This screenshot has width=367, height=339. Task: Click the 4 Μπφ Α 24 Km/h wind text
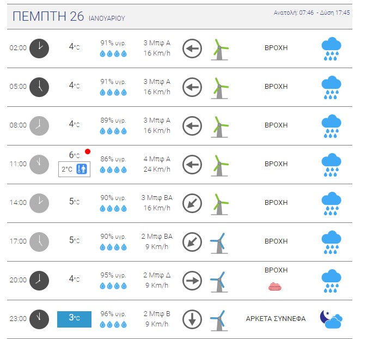tap(157, 164)
